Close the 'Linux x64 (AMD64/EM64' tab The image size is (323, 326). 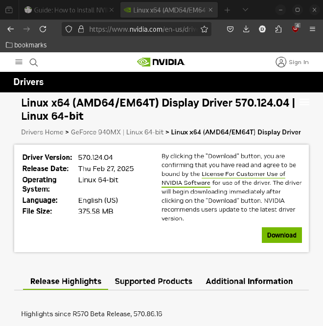[x=210, y=10]
